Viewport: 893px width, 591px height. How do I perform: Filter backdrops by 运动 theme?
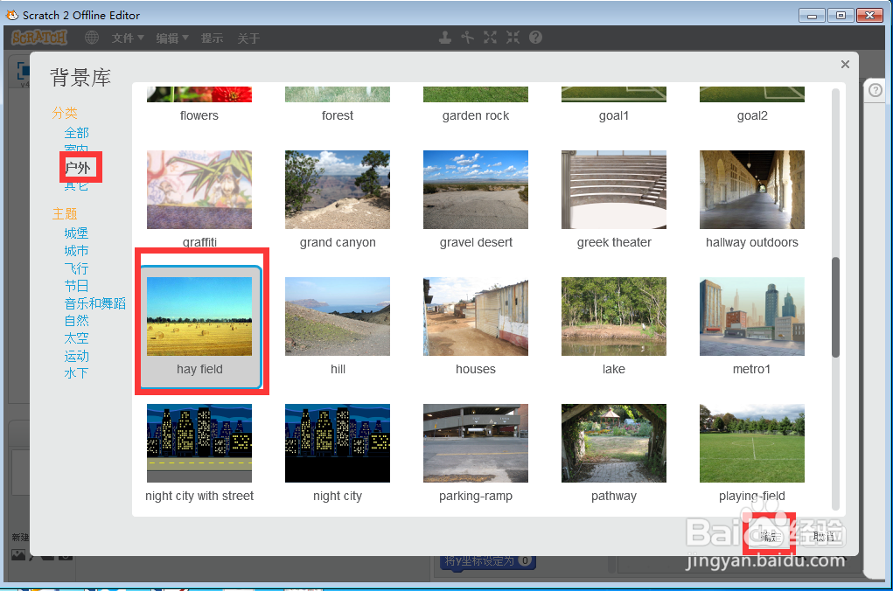[76, 356]
